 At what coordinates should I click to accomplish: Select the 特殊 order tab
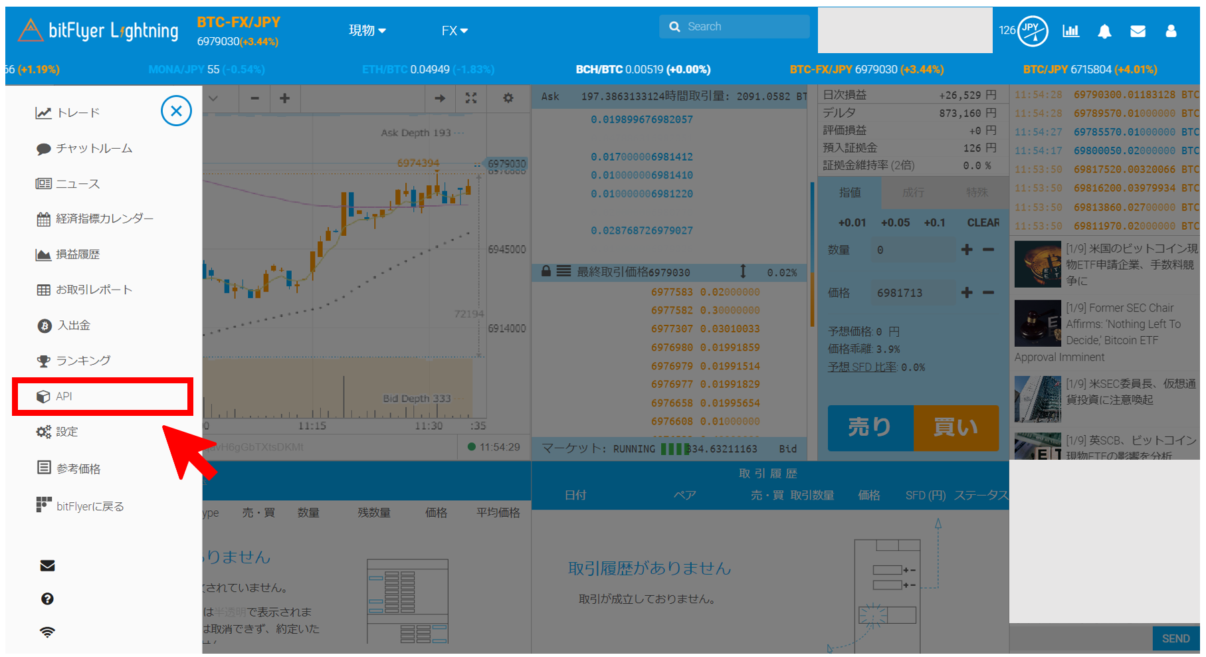point(977,193)
